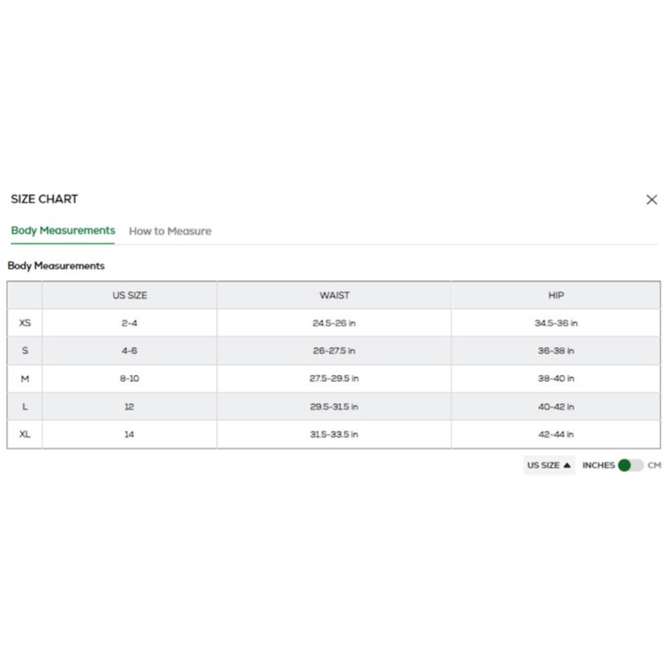Toggle the inches/cm unit switch

pyautogui.click(x=630, y=465)
